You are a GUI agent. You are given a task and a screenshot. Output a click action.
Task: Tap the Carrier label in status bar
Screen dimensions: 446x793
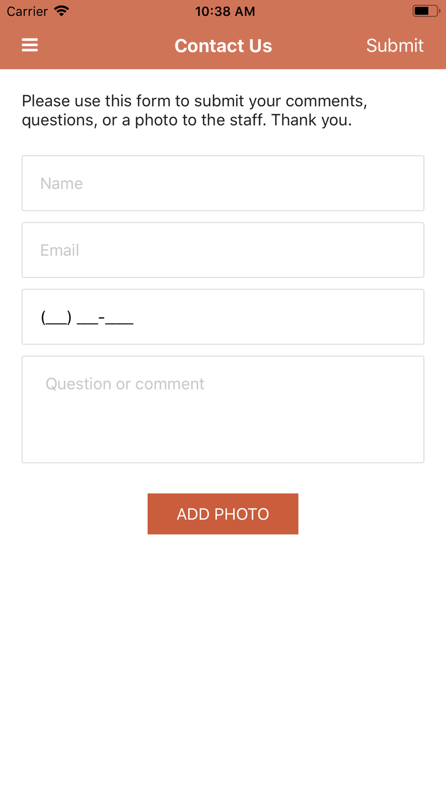(27, 11)
